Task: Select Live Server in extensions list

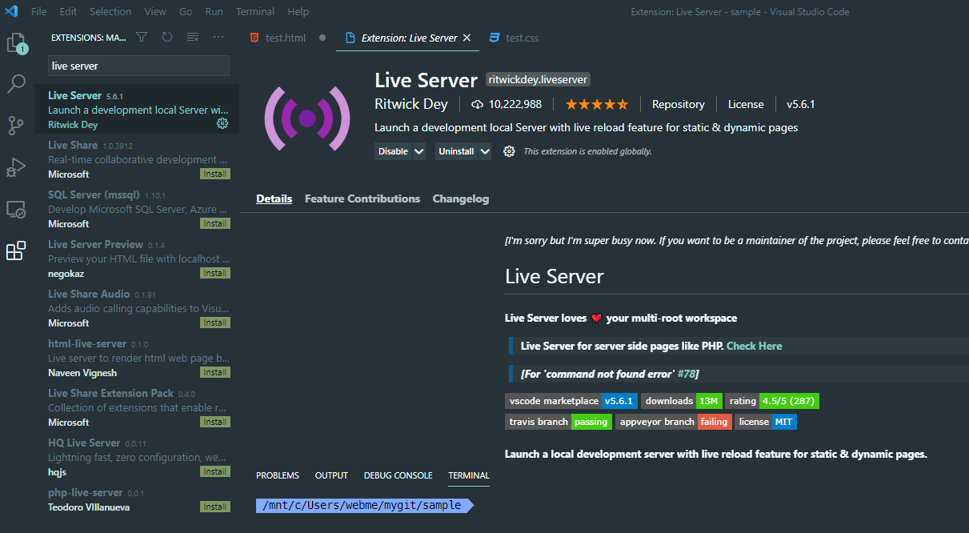Action: [x=137, y=110]
